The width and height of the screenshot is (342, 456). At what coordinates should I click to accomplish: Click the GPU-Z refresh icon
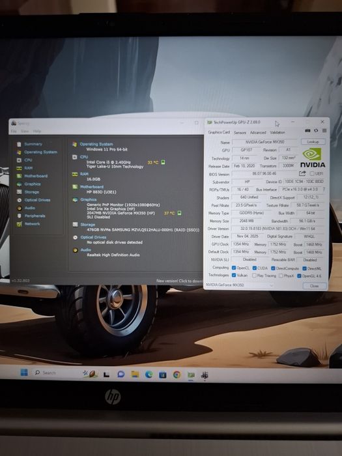[x=316, y=130]
